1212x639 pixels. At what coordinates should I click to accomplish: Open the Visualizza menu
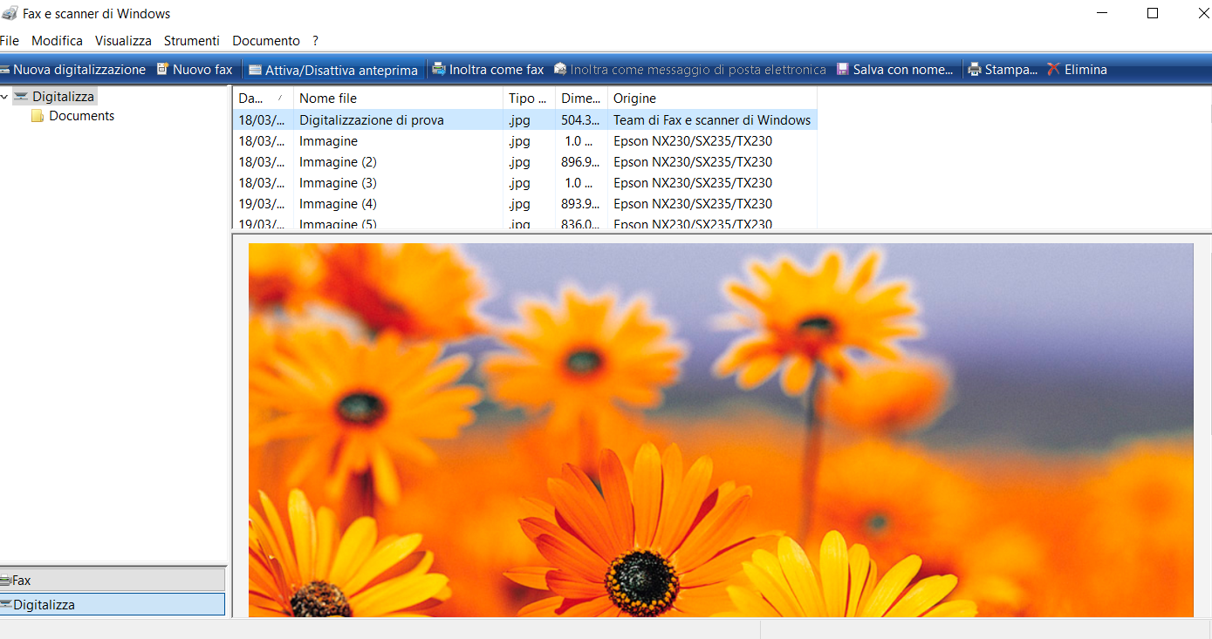(122, 40)
